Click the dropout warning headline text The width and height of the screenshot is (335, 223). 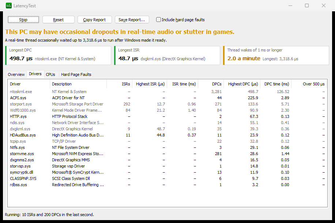120,32
